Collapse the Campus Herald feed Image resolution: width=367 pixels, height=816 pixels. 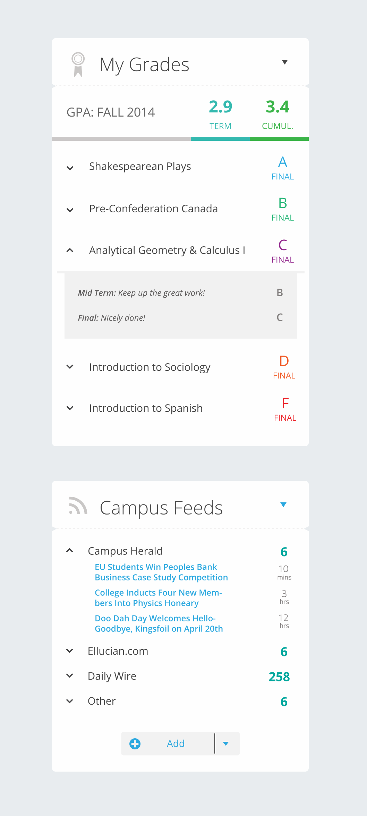click(x=70, y=551)
